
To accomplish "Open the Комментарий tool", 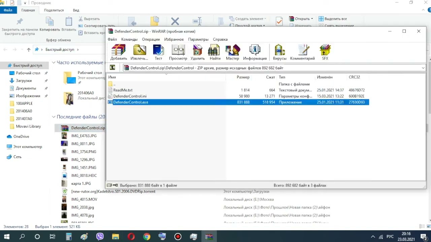I will coord(302,52).
